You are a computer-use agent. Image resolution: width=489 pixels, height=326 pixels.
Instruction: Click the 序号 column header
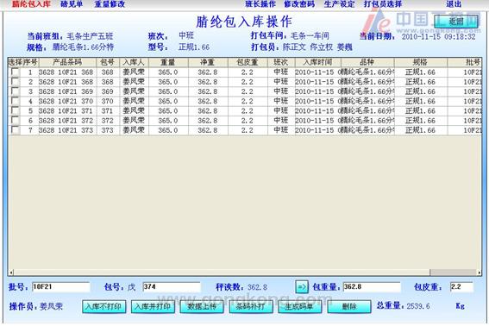tap(30, 62)
